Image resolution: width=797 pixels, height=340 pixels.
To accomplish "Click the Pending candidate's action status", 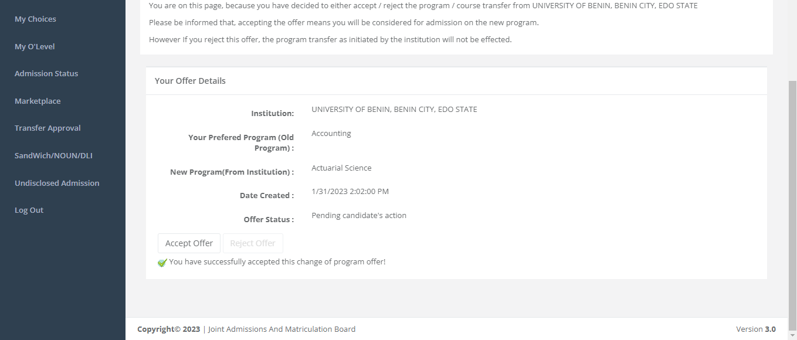I will [359, 215].
